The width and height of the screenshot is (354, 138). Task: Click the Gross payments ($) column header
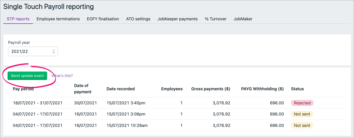pos(211,89)
